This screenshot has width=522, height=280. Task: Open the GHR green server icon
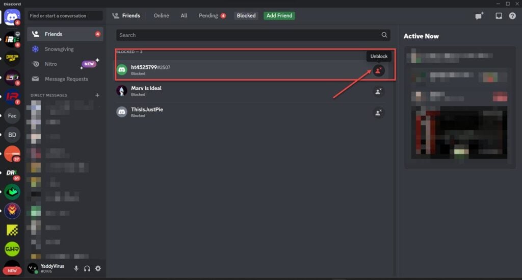pos(12,249)
